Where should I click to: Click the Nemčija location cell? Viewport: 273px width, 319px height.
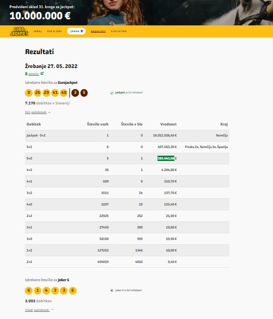[x=222, y=135]
